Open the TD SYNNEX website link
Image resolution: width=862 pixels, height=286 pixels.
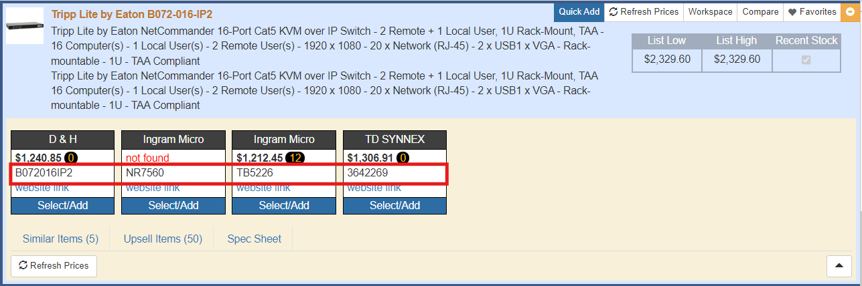point(374,188)
